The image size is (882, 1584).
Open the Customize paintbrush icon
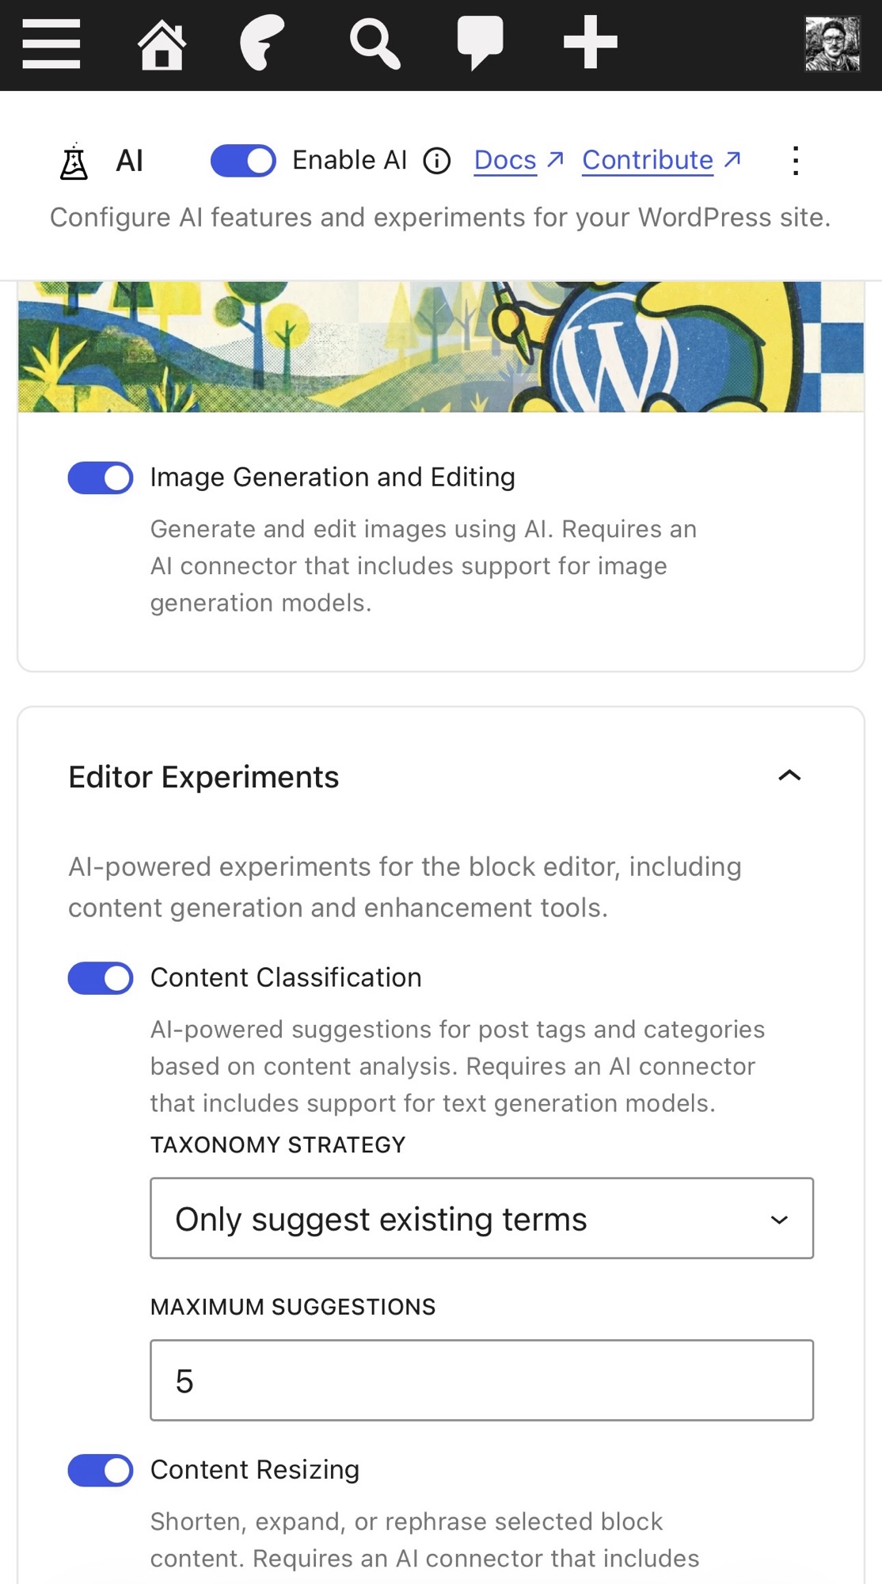pyautogui.click(x=262, y=43)
